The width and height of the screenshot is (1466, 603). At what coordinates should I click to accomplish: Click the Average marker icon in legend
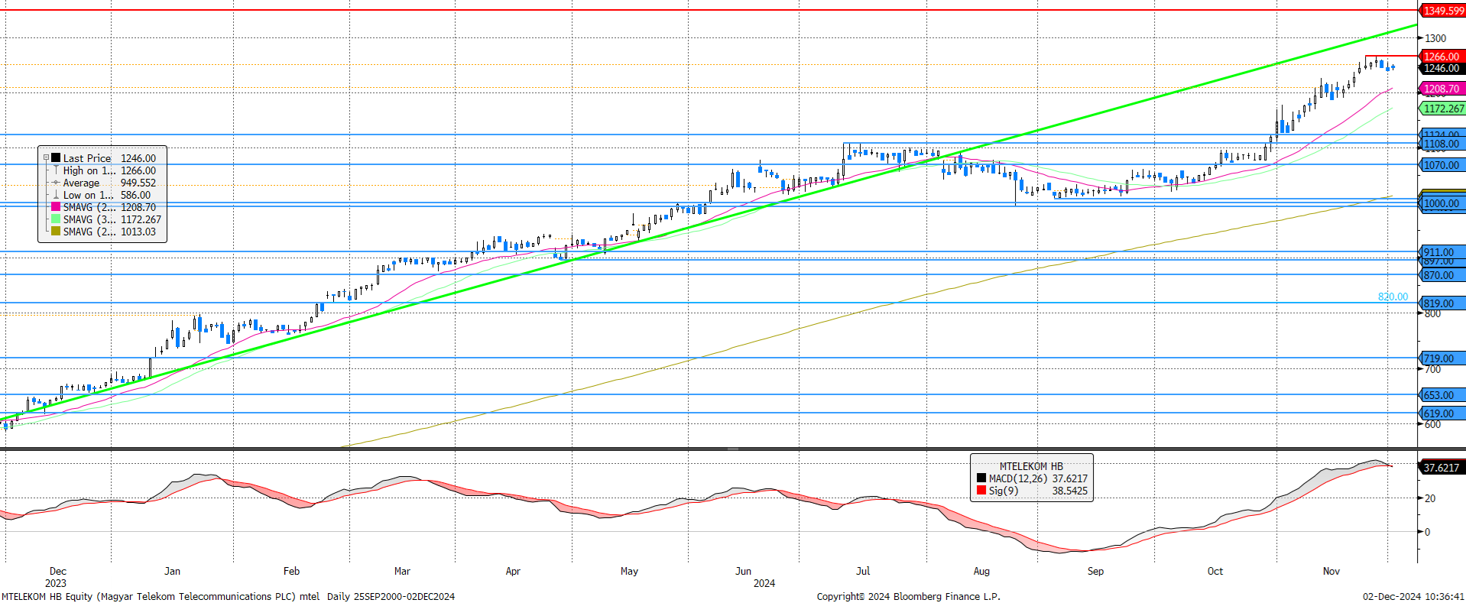(56, 183)
